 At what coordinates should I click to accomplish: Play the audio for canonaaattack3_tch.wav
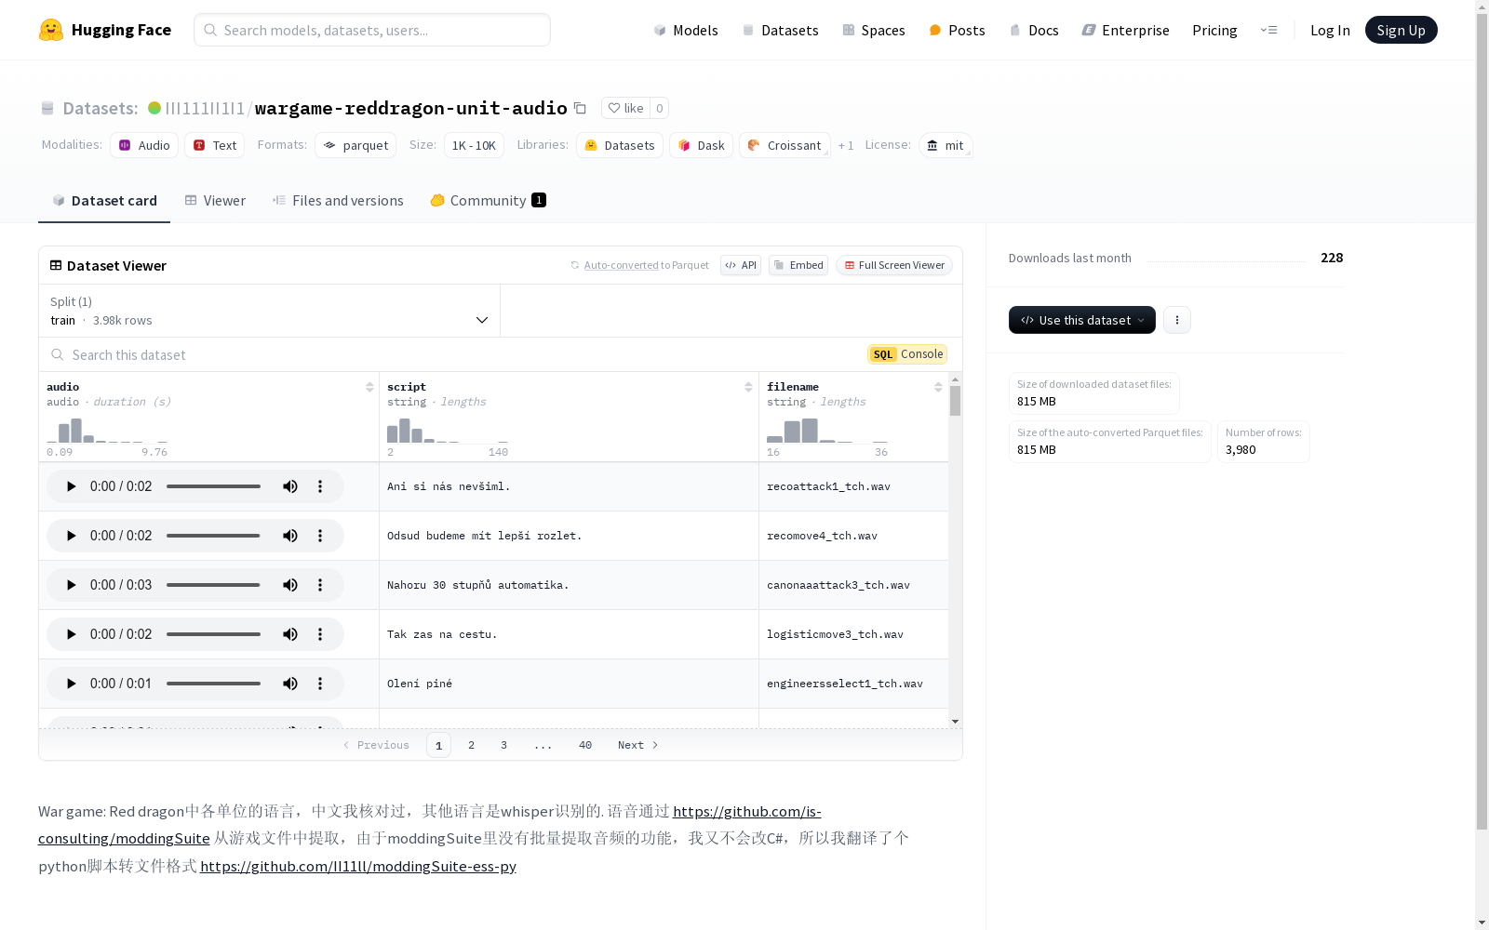tap(72, 585)
